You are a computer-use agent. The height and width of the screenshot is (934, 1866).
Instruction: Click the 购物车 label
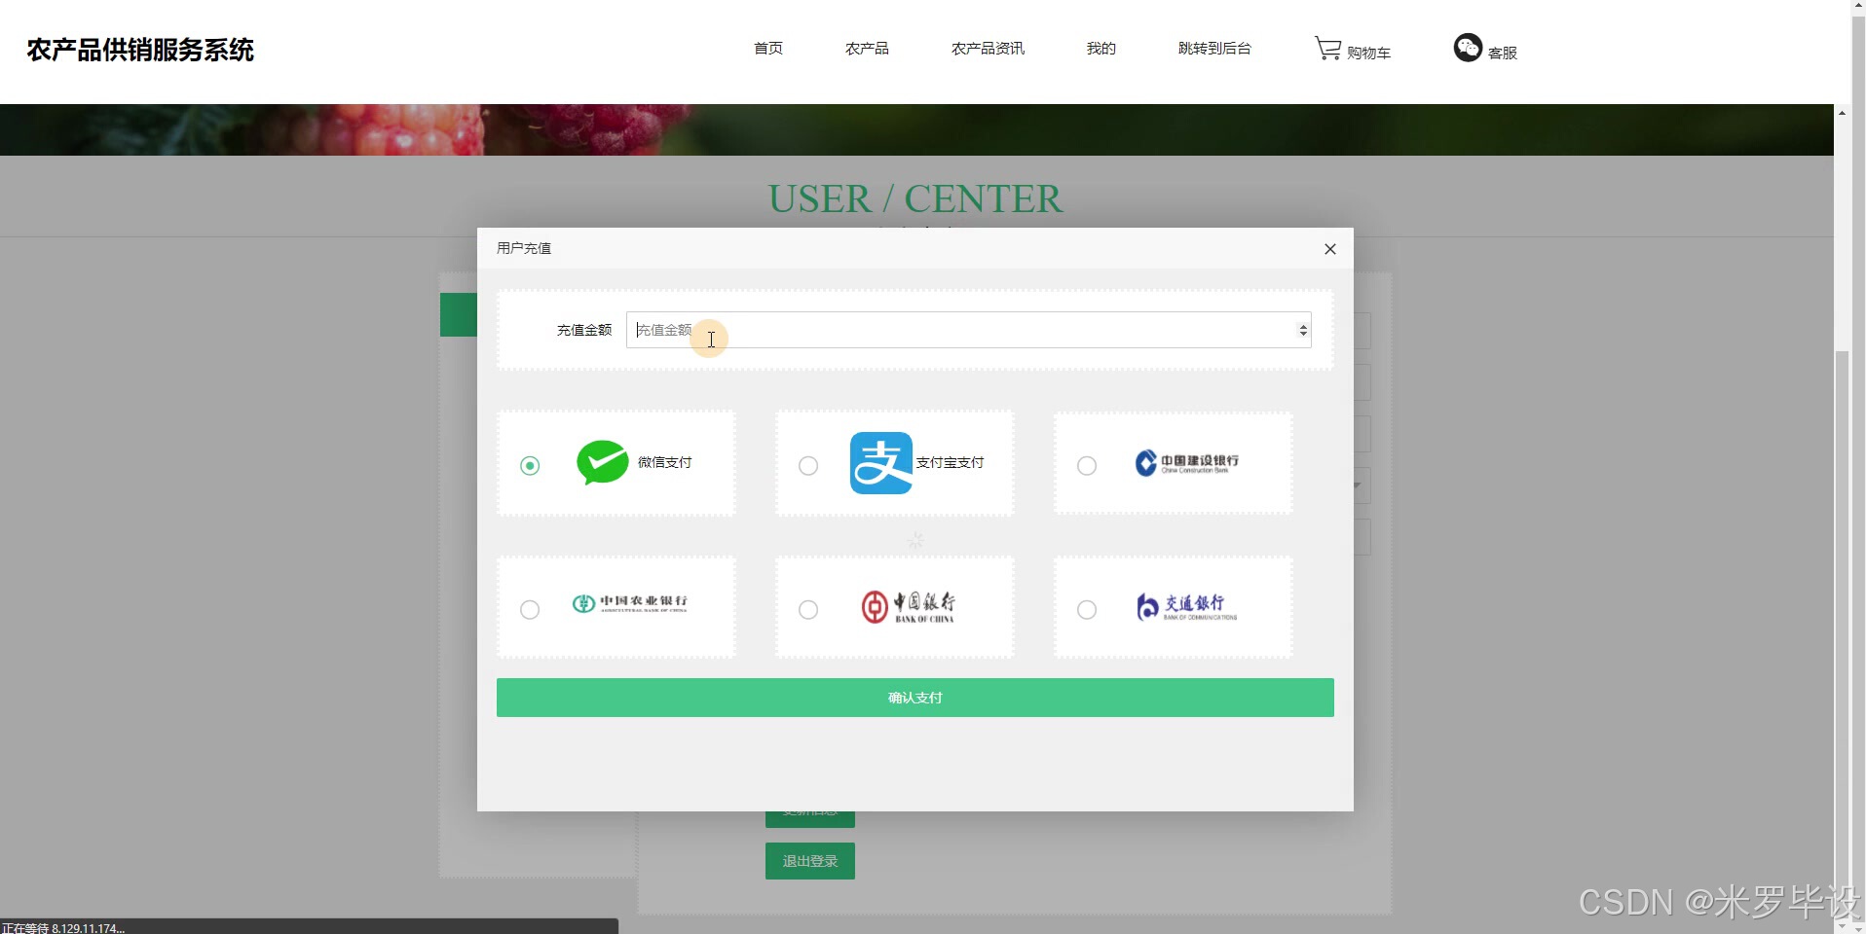1368,53
